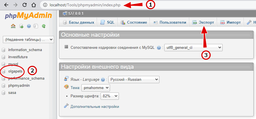Open the utf8_general_ci collation dropdown
Image resolution: width=256 pixels, height=119 pixels.
tap(193, 48)
